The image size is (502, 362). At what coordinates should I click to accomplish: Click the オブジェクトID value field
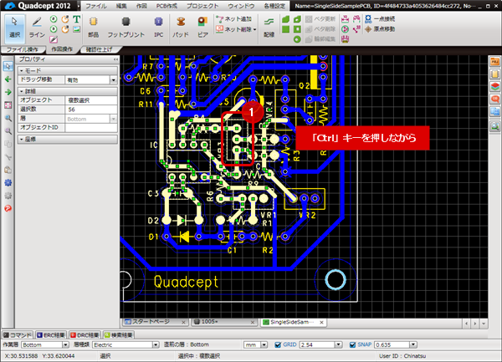91,128
